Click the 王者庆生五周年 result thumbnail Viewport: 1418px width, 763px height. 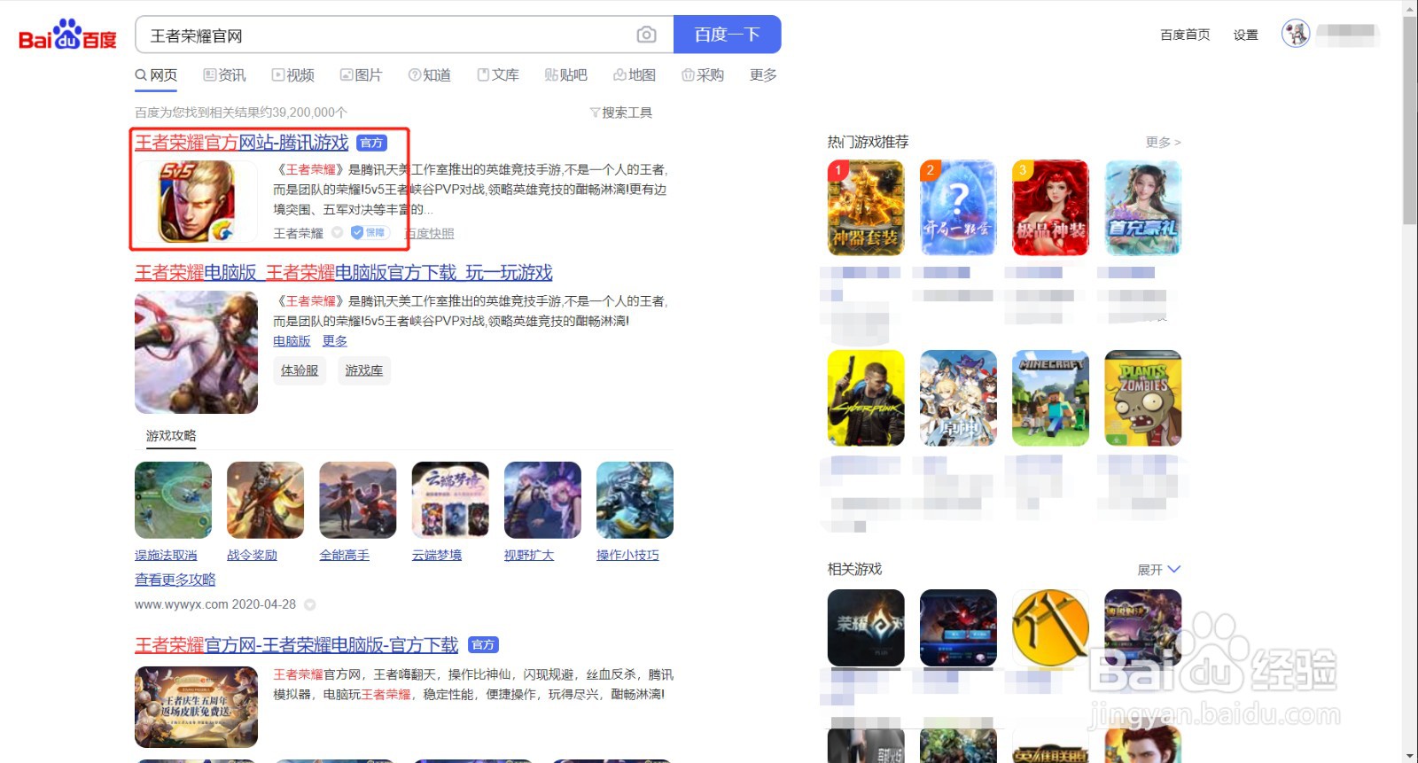196,707
